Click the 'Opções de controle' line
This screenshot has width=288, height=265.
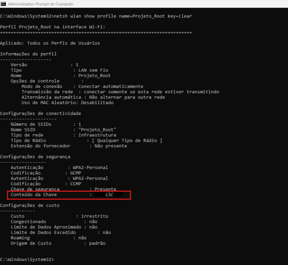(47, 81)
